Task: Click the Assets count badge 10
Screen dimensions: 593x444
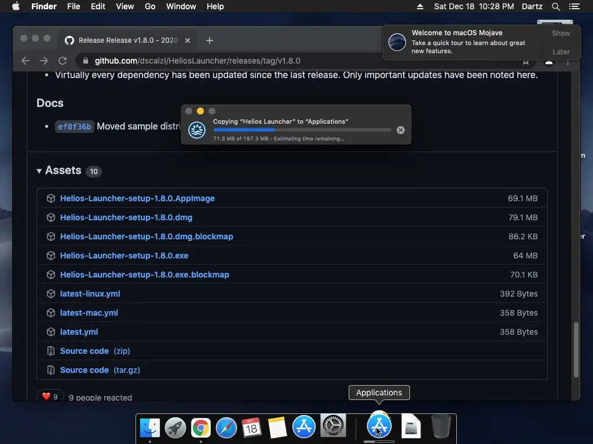Action: pos(93,171)
